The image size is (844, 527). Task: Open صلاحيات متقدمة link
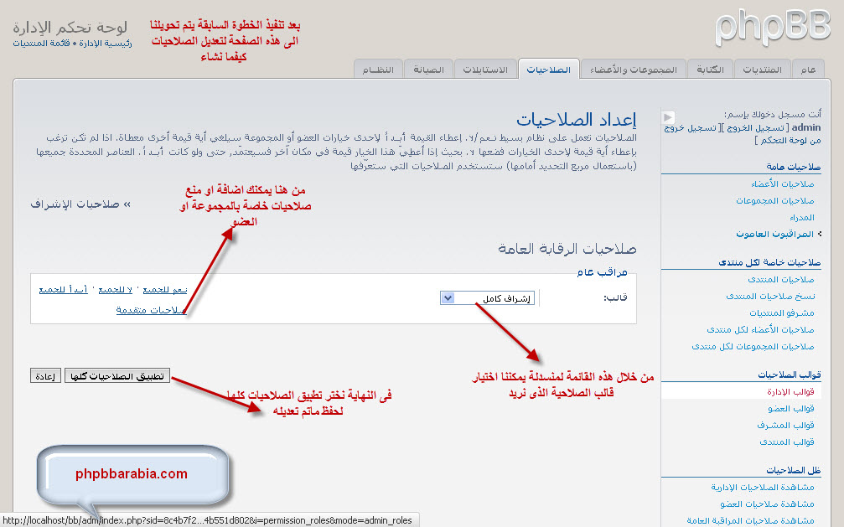tap(151, 310)
